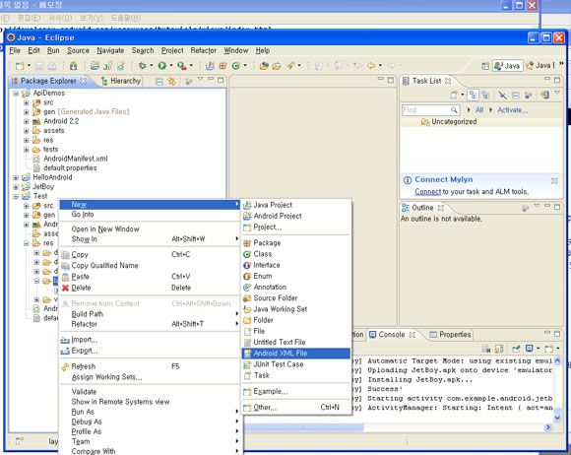The image size is (571, 455).
Task: Click the Task List Collapse All icon
Action: (x=516, y=96)
